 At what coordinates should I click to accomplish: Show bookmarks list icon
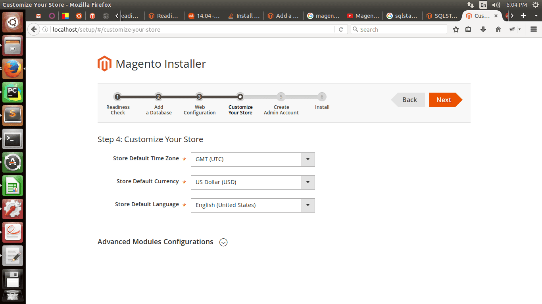coord(468,29)
